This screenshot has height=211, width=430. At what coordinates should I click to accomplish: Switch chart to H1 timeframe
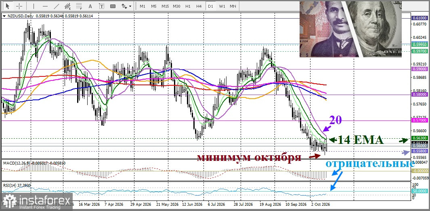click(188, 6)
